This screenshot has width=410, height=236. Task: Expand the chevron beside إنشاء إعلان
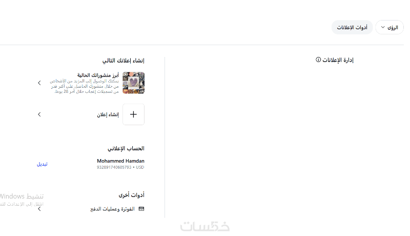point(39,114)
